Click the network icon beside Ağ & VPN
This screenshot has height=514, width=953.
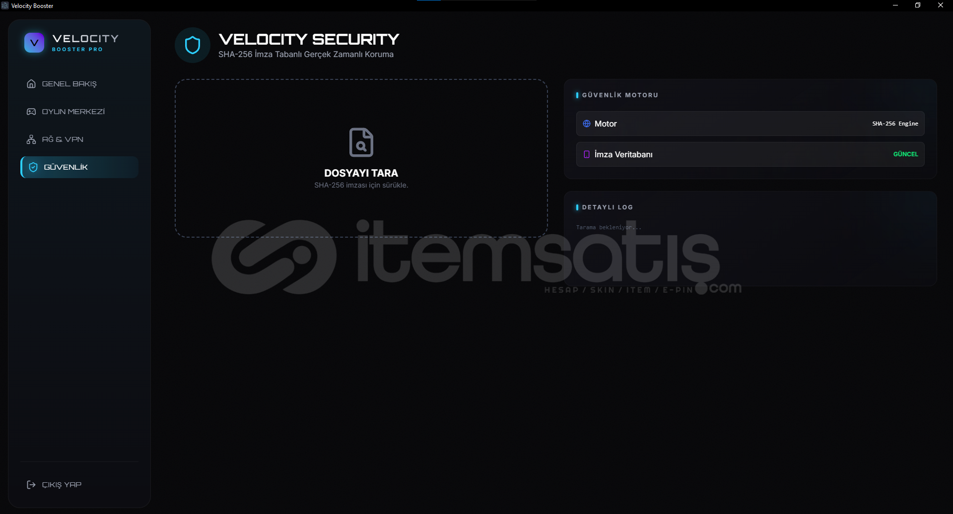click(x=31, y=139)
